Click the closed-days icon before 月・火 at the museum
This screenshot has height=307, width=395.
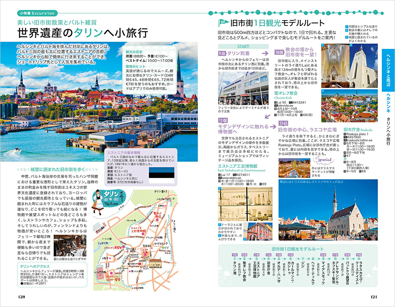pos(248,184)
